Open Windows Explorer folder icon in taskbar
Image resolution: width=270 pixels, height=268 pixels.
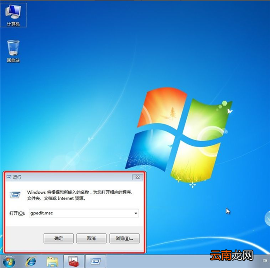(52, 262)
